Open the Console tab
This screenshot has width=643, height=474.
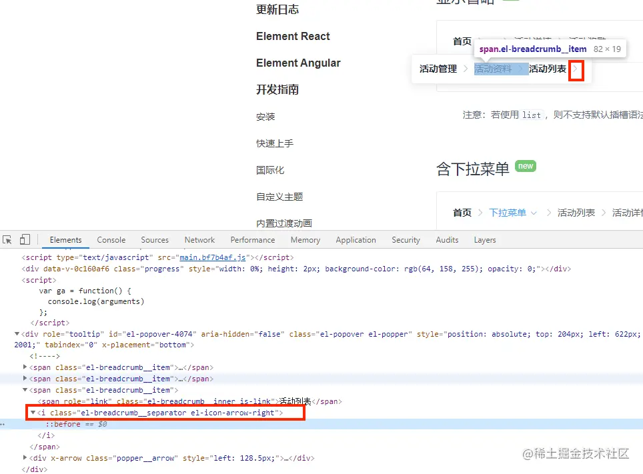tap(111, 240)
